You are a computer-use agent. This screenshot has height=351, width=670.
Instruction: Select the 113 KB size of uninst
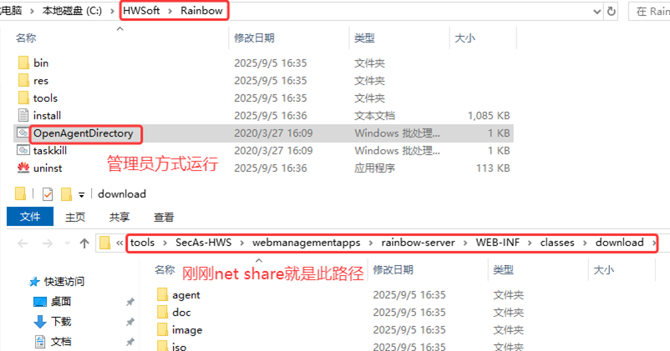(493, 168)
